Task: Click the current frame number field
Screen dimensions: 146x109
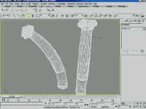Action: [x=123, y=106]
